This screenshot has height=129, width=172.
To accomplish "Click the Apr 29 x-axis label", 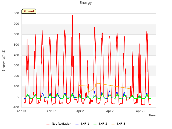I will [x=141, y=111].
